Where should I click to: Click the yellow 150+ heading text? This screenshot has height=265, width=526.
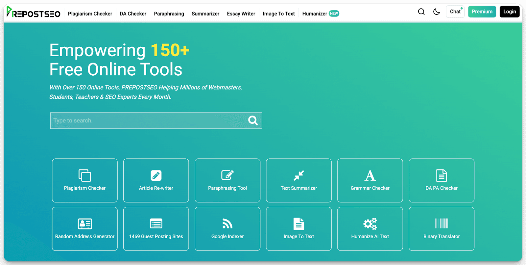(x=170, y=50)
